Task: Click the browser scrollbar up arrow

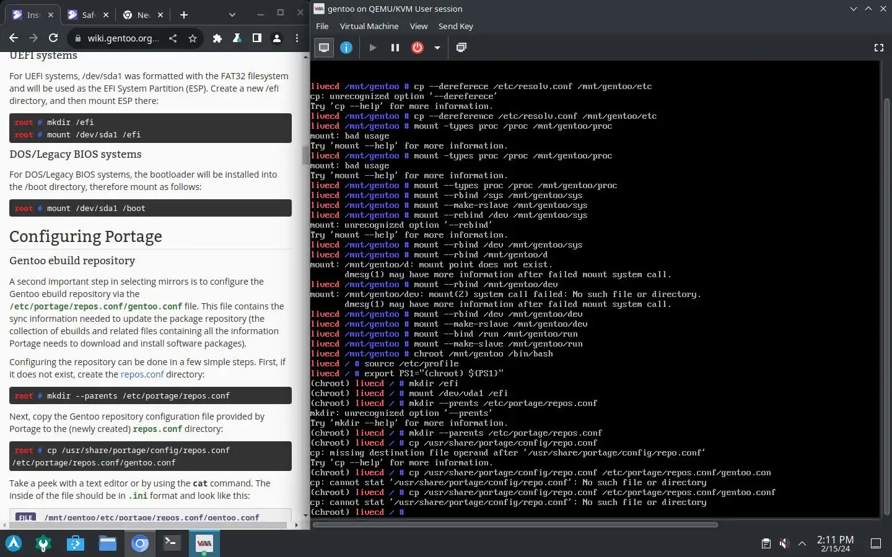Action: tap(305, 56)
